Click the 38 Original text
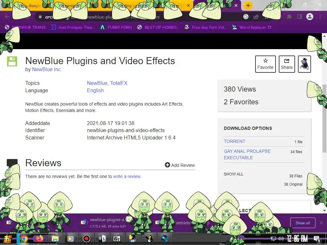This screenshot has height=245, width=327. [293, 184]
